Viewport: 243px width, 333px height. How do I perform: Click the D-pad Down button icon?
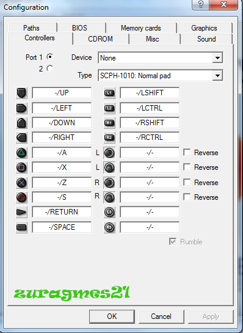pyautogui.click(x=21, y=123)
